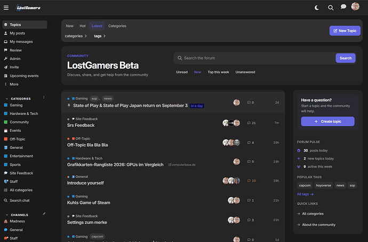Select the hoyoverse popular tag

click(x=323, y=186)
